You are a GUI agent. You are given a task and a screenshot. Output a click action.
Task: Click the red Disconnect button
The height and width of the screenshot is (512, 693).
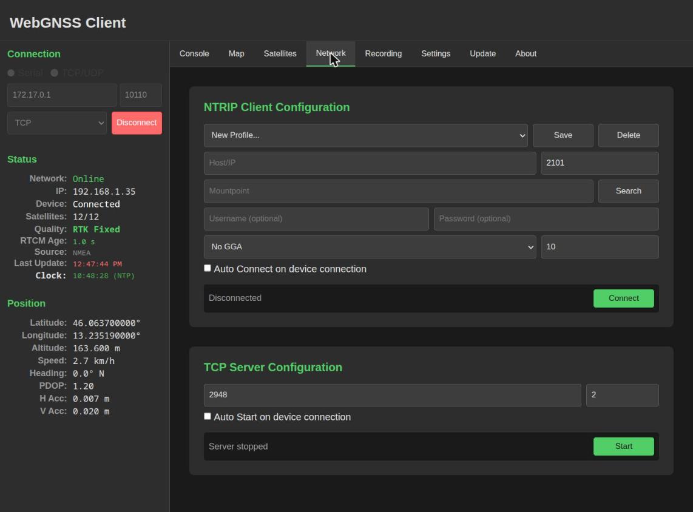137,123
